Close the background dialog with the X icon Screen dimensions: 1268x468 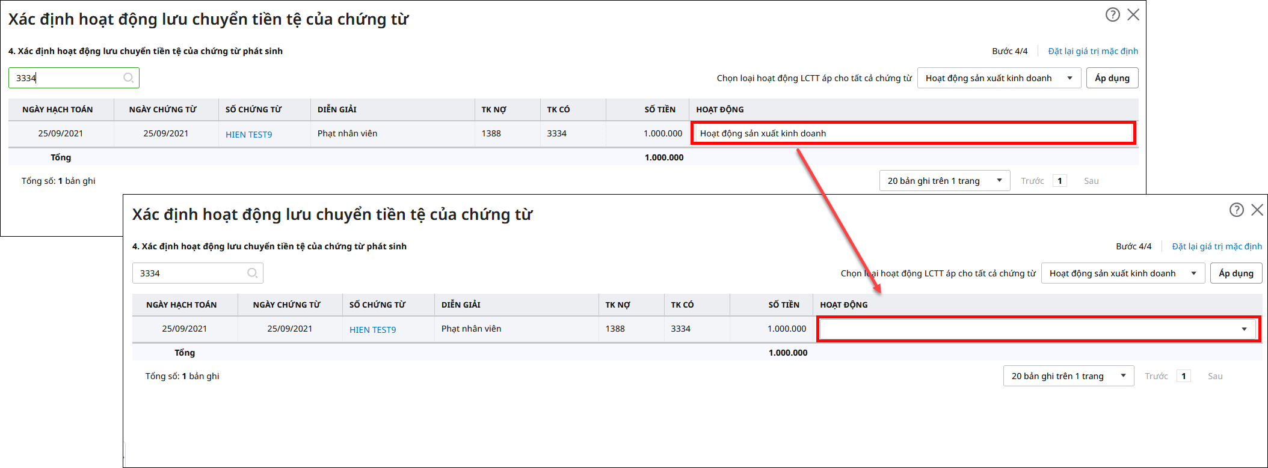1133,15
